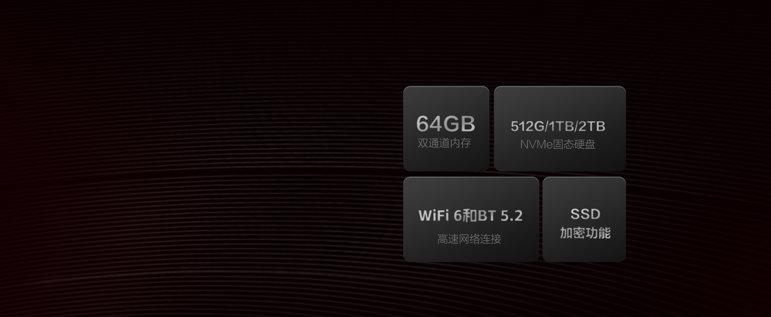This screenshot has height=317, width=771.
Task: Click the 双通道内存 subtitle label
Action: [x=444, y=143]
